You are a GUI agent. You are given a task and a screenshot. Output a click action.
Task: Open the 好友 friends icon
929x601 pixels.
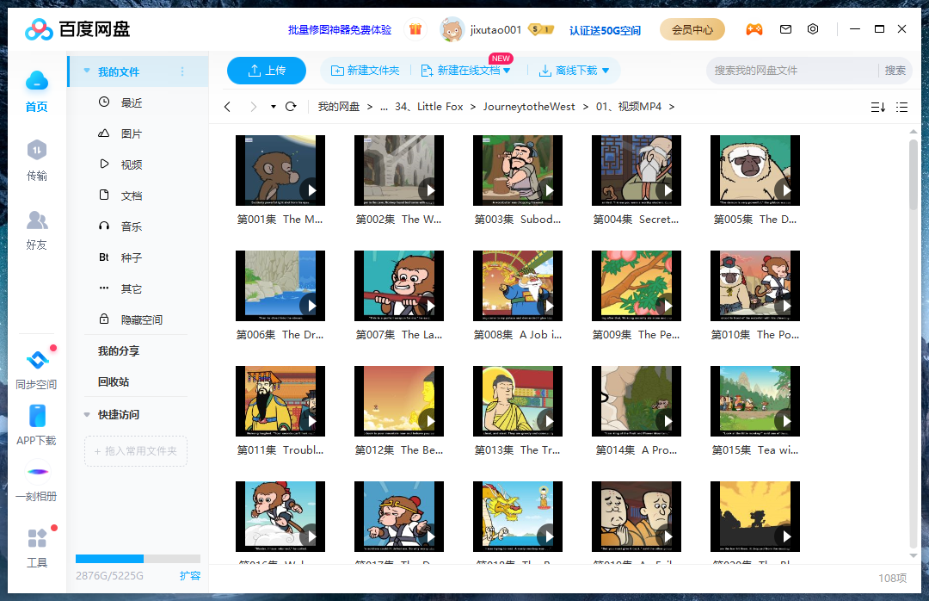pyautogui.click(x=37, y=220)
